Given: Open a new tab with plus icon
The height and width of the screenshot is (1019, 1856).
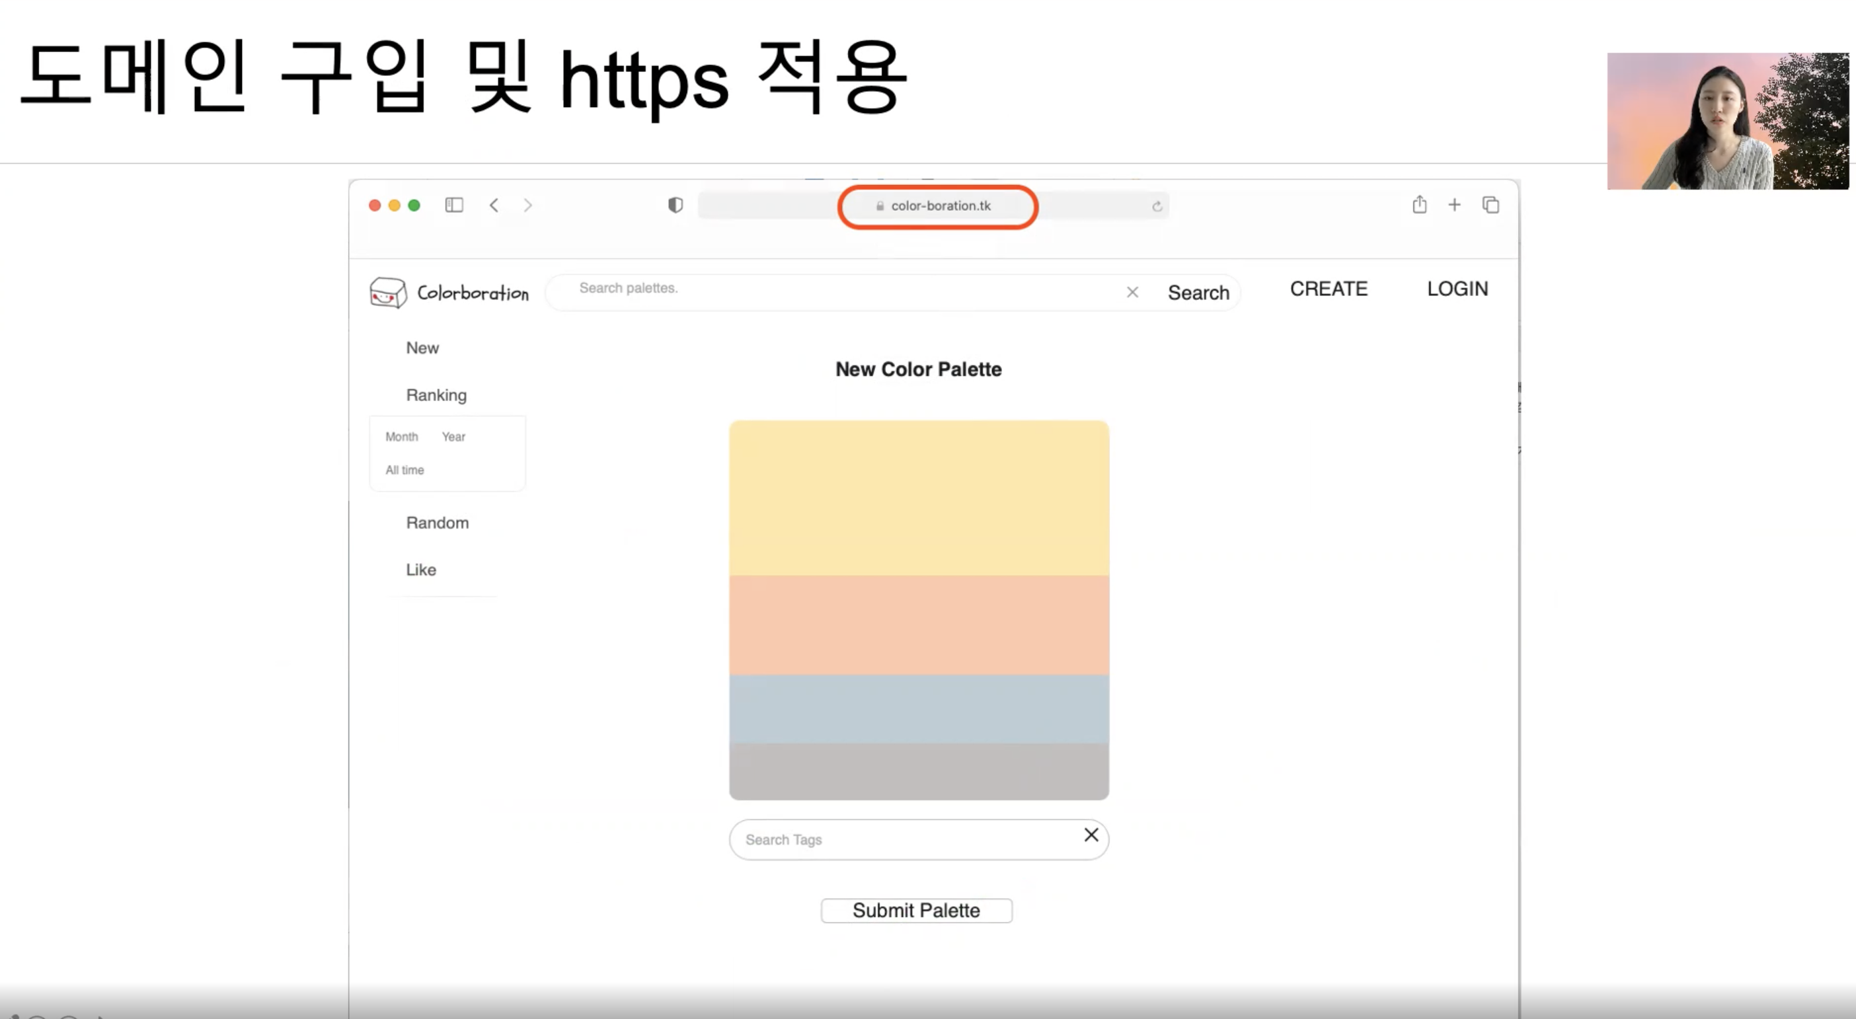Looking at the screenshot, I should pos(1455,204).
